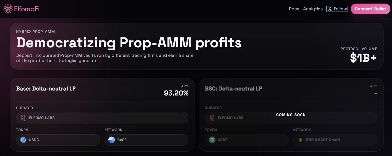This screenshot has height=156, width=392.
Task: Click the BNB Smart Chain icon
Action: tap(300, 140)
